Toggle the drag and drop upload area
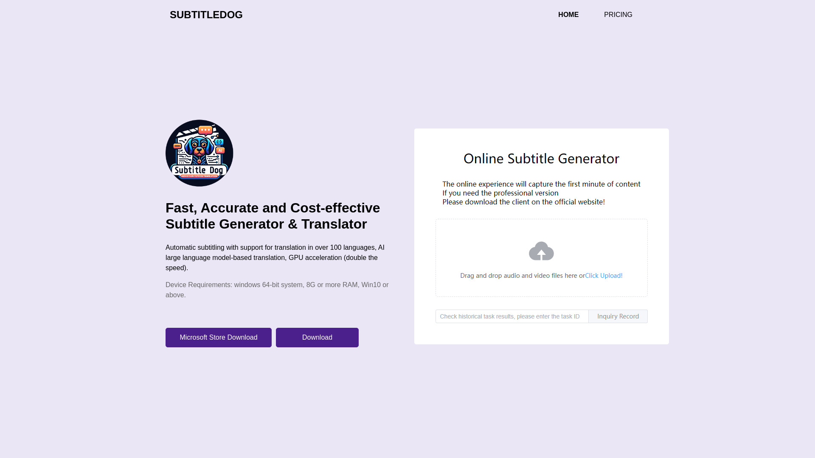The height and width of the screenshot is (458, 815). 541,258
